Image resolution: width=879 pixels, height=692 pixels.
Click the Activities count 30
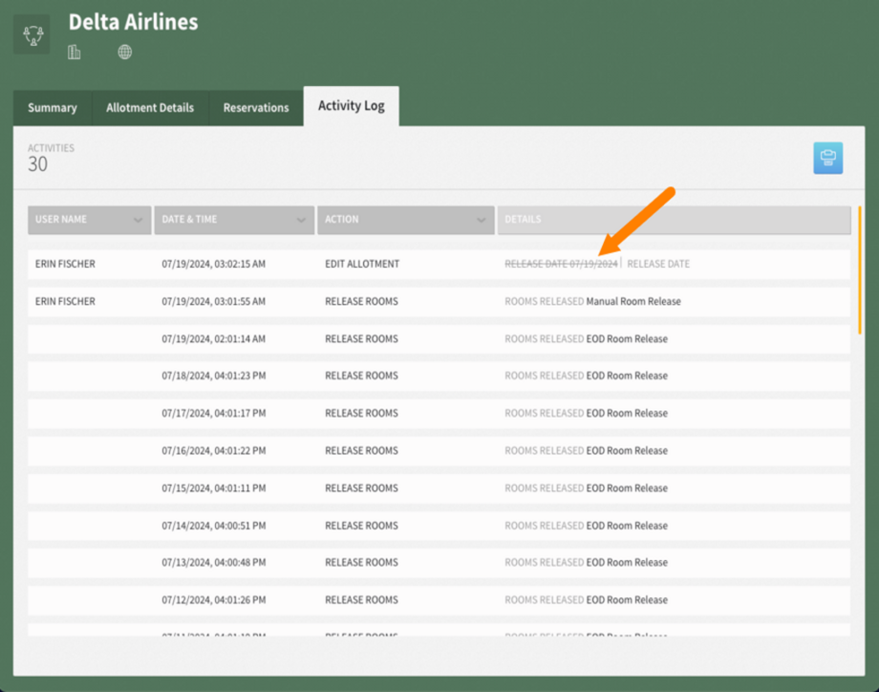(x=38, y=164)
